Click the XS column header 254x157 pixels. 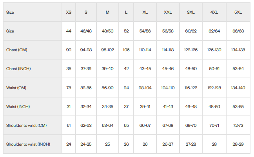(69, 12)
